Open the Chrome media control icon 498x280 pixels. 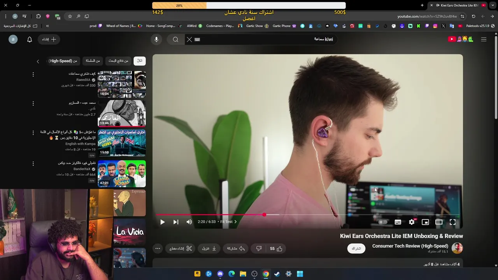(x=24, y=16)
